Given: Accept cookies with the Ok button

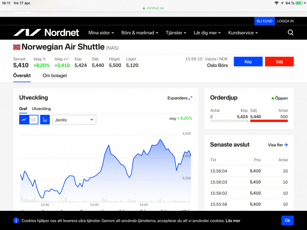Looking at the screenshot, I should tap(287, 220).
